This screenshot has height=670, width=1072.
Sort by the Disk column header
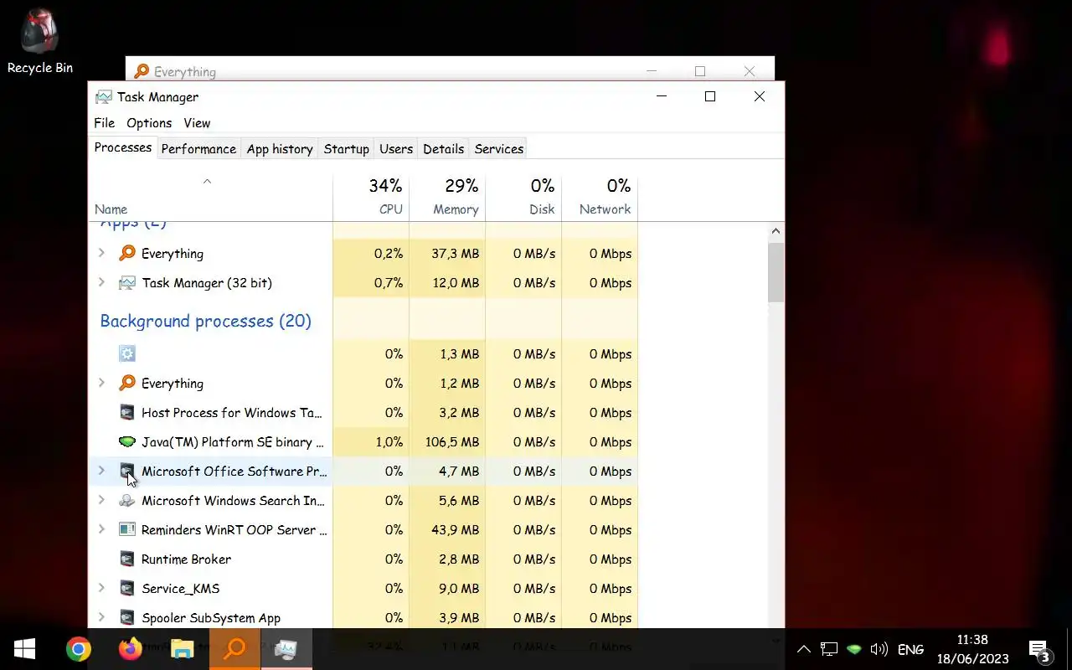pyautogui.click(x=523, y=198)
